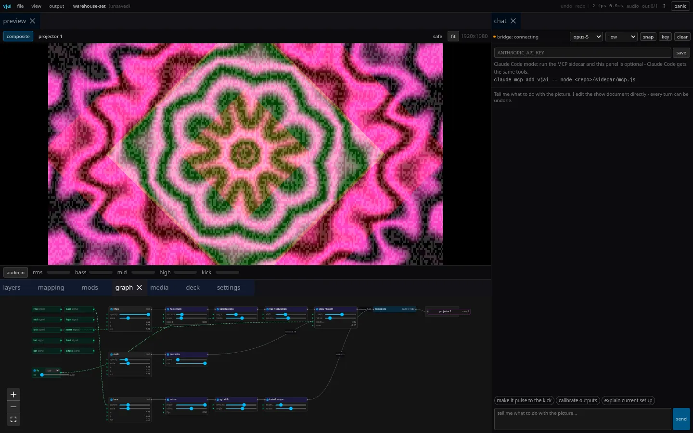Toggle the mirror node checkbox
693x433 pixels.
(x=168, y=400)
